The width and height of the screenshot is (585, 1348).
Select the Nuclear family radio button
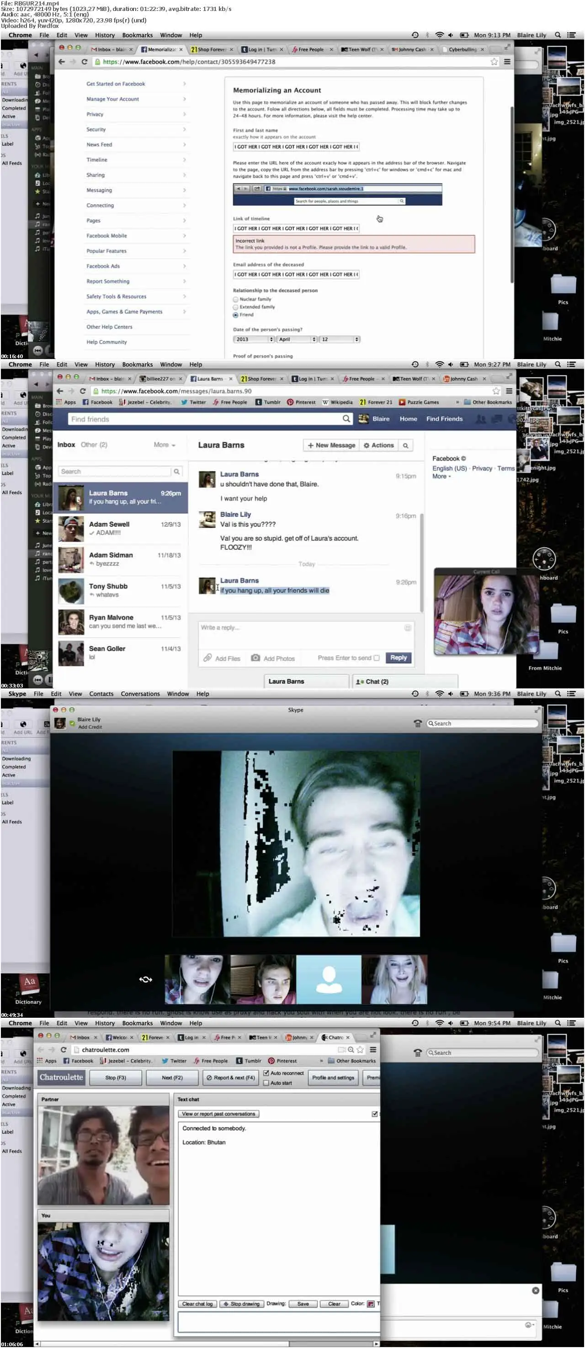236,299
